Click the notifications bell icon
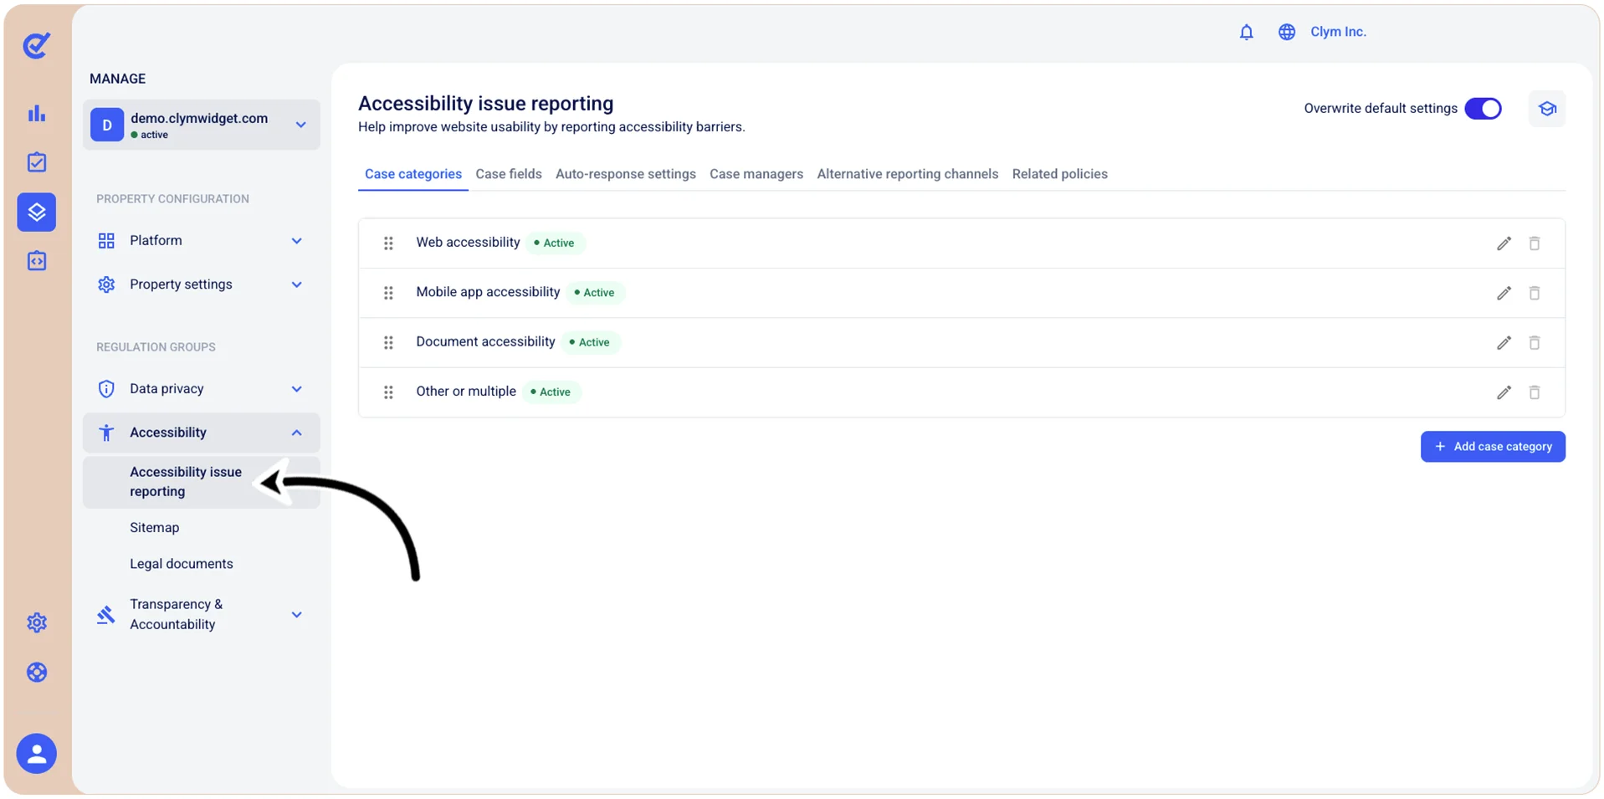The width and height of the screenshot is (1604, 799). pos(1246,32)
